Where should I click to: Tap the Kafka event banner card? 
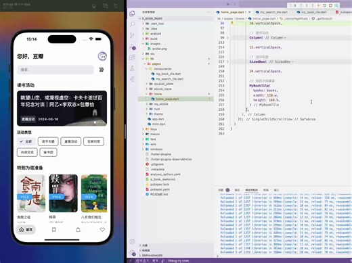pyautogui.click(x=62, y=108)
